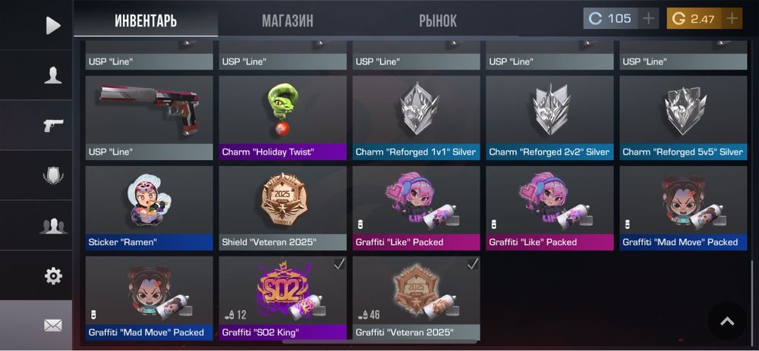Toggle checkmark on Graffiti "Veteran 2025"
The image size is (759, 351).
point(473,264)
